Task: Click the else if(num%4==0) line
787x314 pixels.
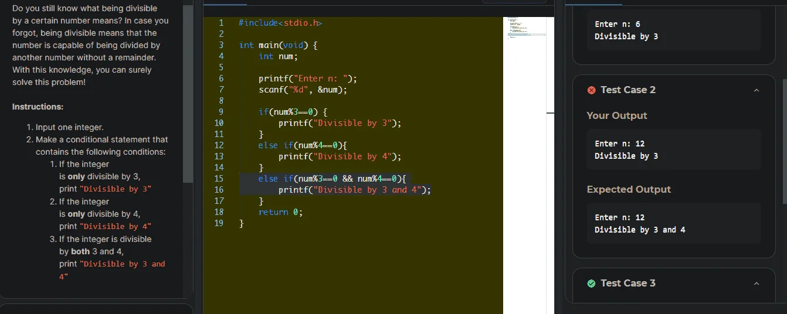Action: coord(303,145)
